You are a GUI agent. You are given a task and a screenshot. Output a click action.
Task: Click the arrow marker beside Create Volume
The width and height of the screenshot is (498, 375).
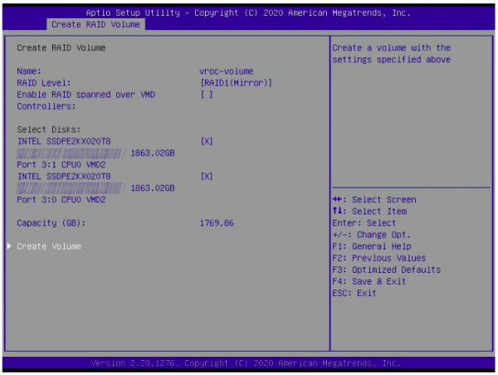[x=9, y=246]
